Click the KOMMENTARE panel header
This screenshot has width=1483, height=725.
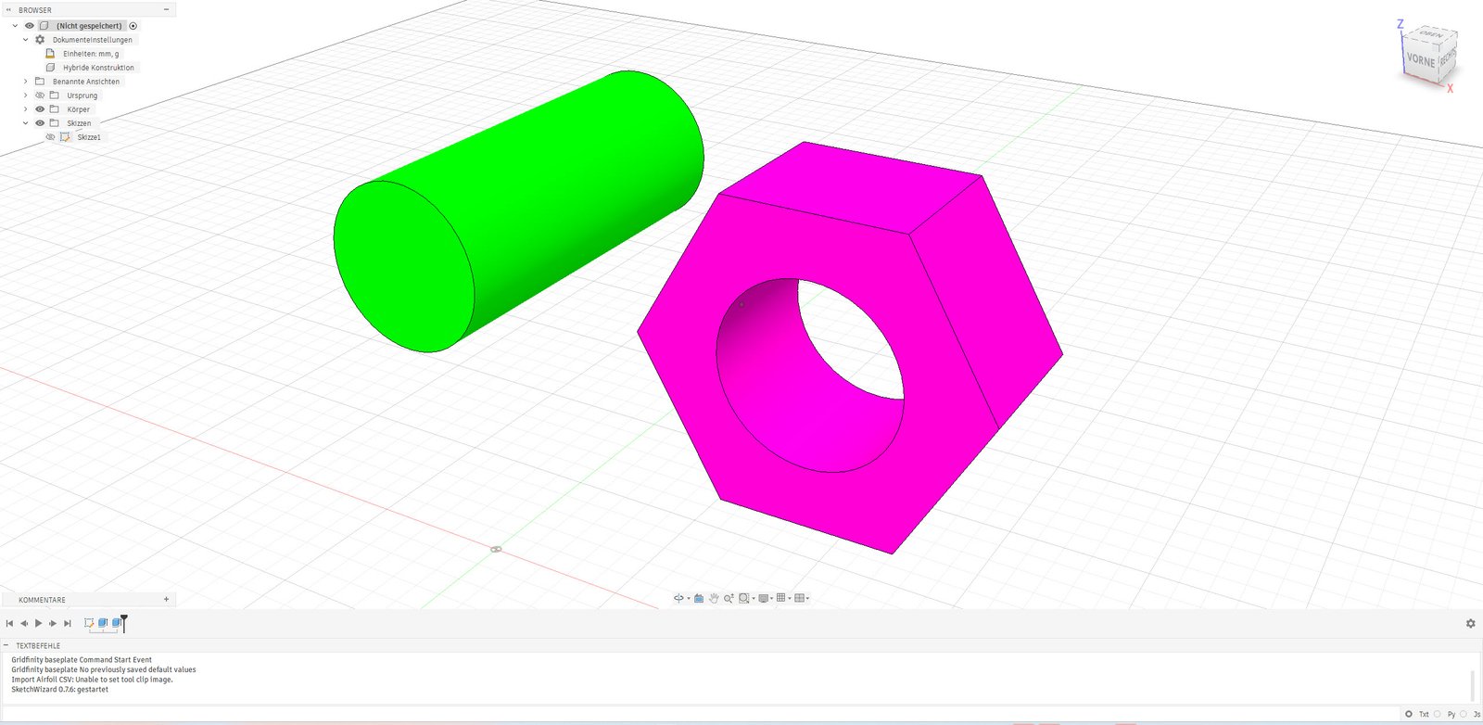coord(88,599)
